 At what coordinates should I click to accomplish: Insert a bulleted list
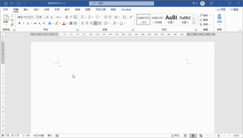pos(82,17)
